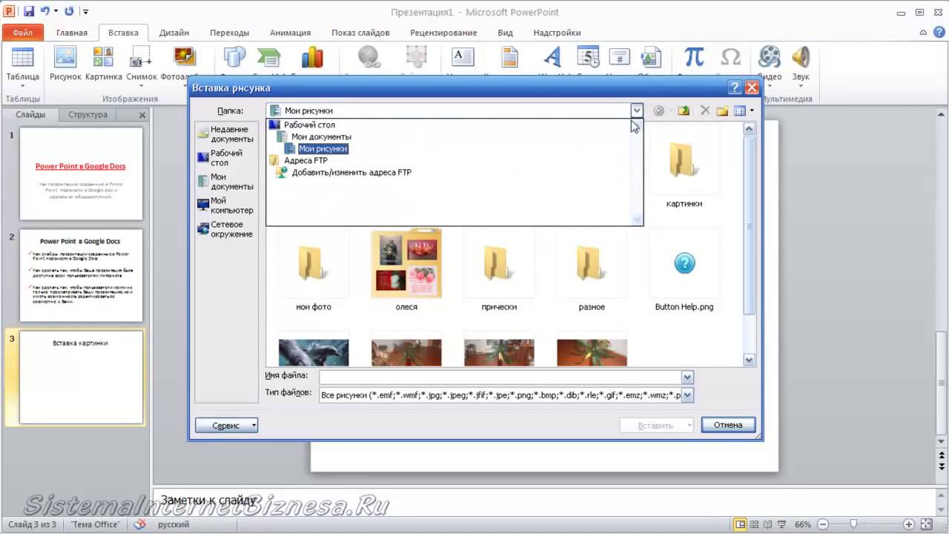The width and height of the screenshot is (949, 534).
Task: Click the Видео film reel icon
Action: (770, 57)
